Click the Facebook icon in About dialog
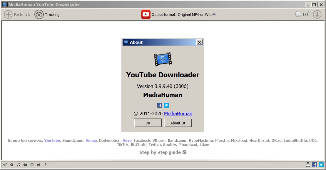 click(x=160, y=105)
